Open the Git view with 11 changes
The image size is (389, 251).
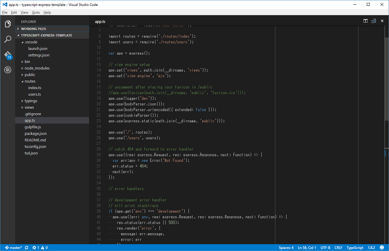8,55
